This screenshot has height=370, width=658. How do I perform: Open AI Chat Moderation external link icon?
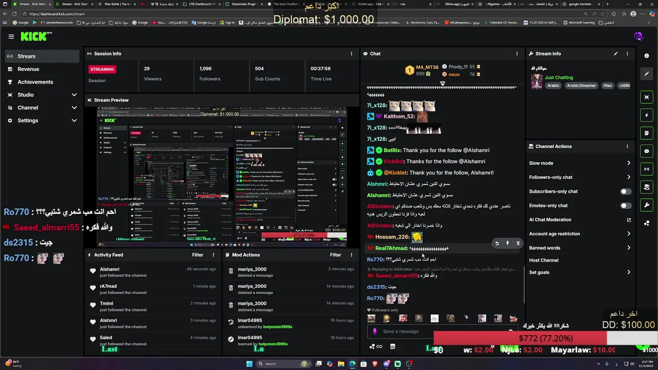(x=629, y=220)
